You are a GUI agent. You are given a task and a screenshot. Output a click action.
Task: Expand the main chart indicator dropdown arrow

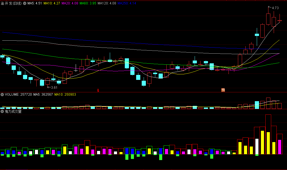24,3
